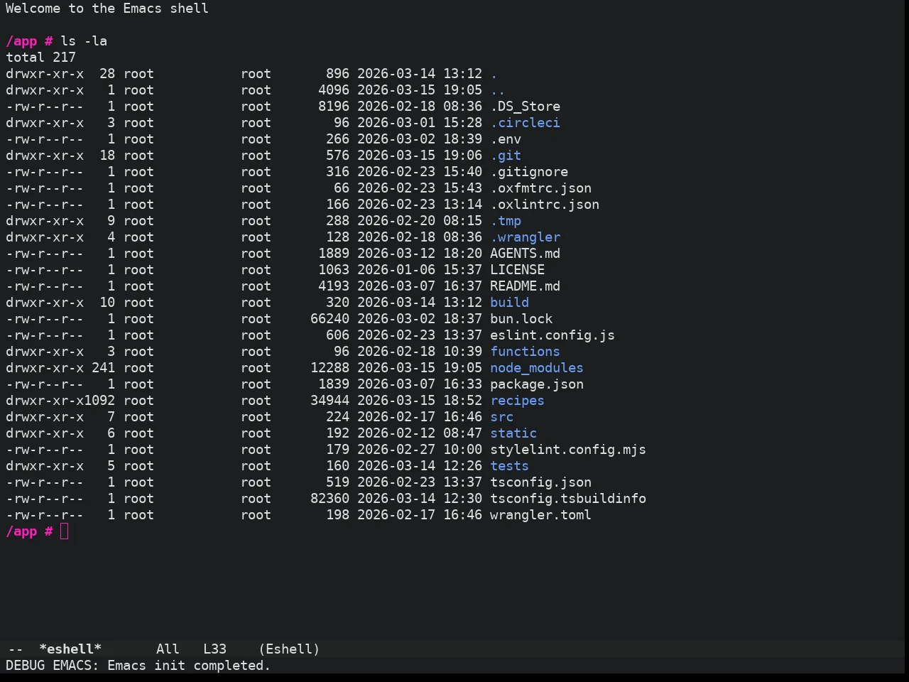Screen dimensions: 909x682
Task: Click the .git directory name
Action: 506,156
